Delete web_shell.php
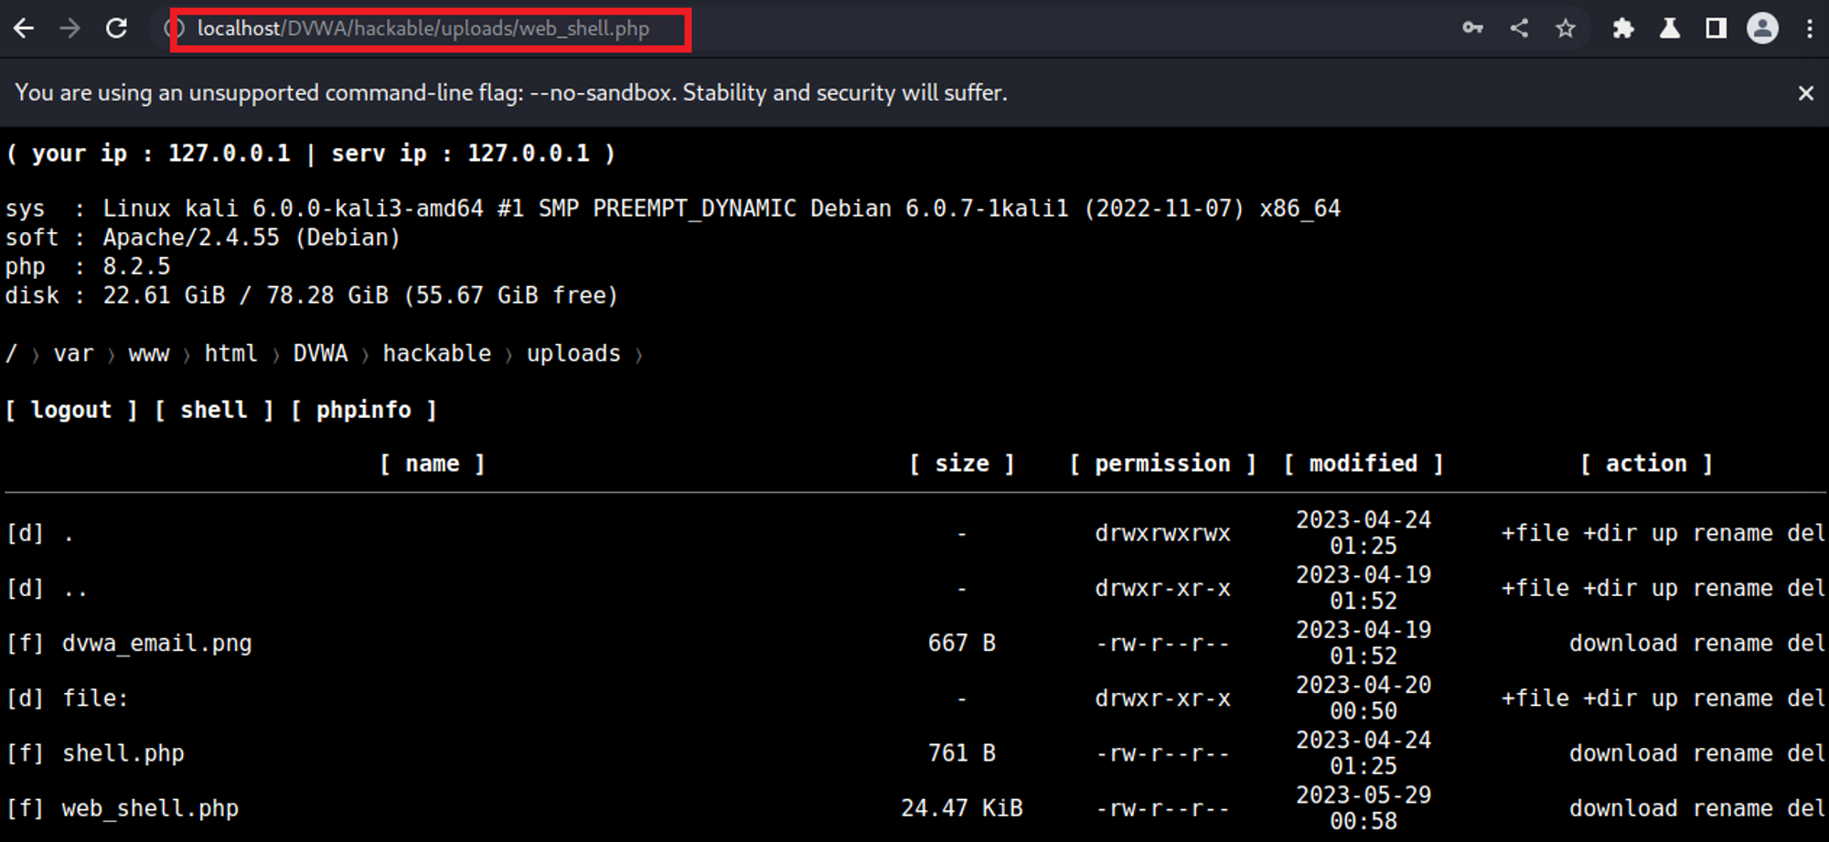The height and width of the screenshot is (842, 1829). tap(1806, 808)
